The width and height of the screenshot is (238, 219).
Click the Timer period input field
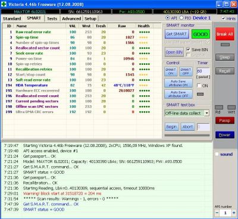point(203,71)
